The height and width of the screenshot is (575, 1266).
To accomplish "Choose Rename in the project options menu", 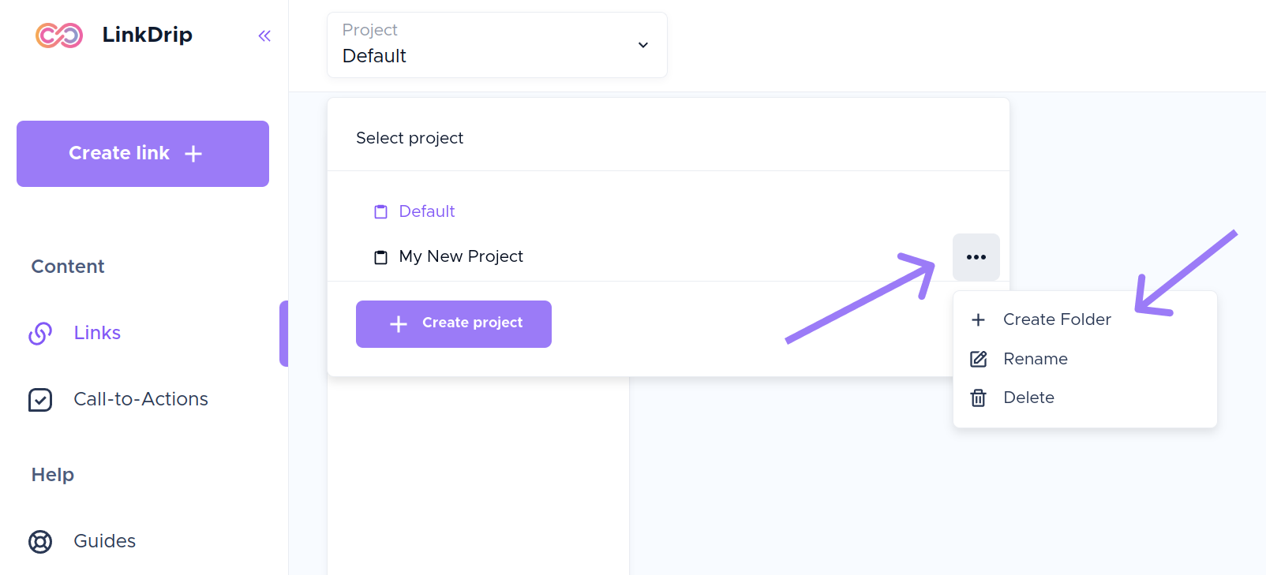I will point(1035,359).
